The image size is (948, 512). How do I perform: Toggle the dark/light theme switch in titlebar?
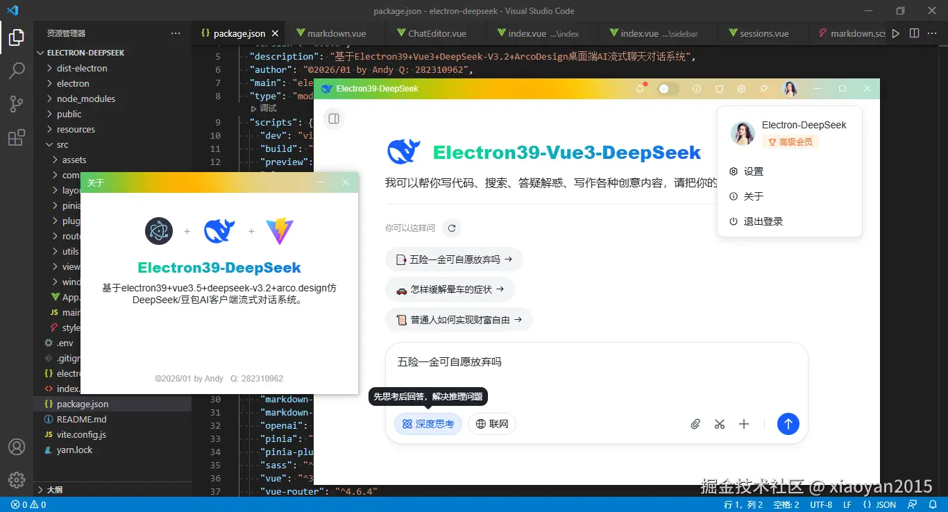click(x=664, y=89)
